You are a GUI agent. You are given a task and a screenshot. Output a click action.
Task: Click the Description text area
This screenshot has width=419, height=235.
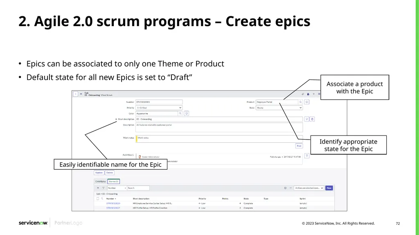[x=219, y=127]
